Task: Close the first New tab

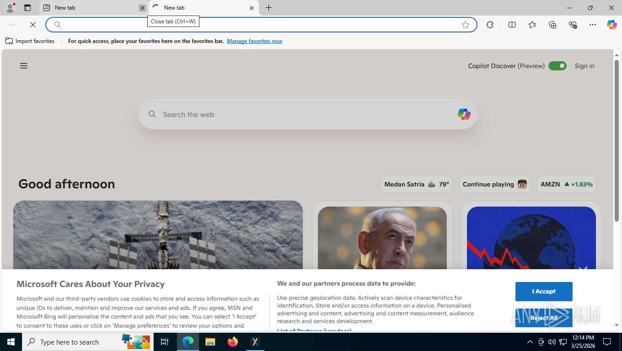Action: point(142,8)
